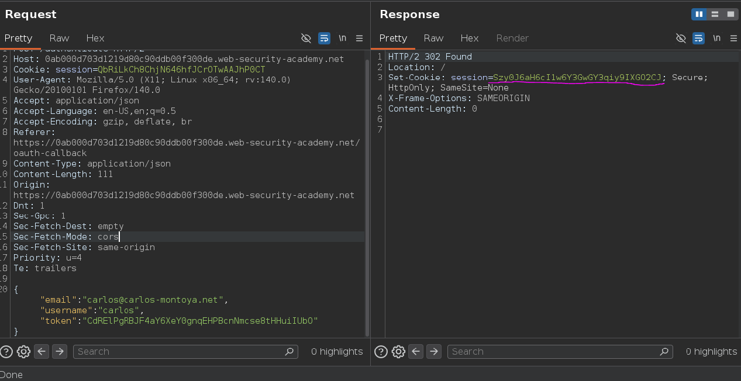Switch to the Response Hex tab
The height and width of the screenshot is (381, 741).
(x=470, y=39)
